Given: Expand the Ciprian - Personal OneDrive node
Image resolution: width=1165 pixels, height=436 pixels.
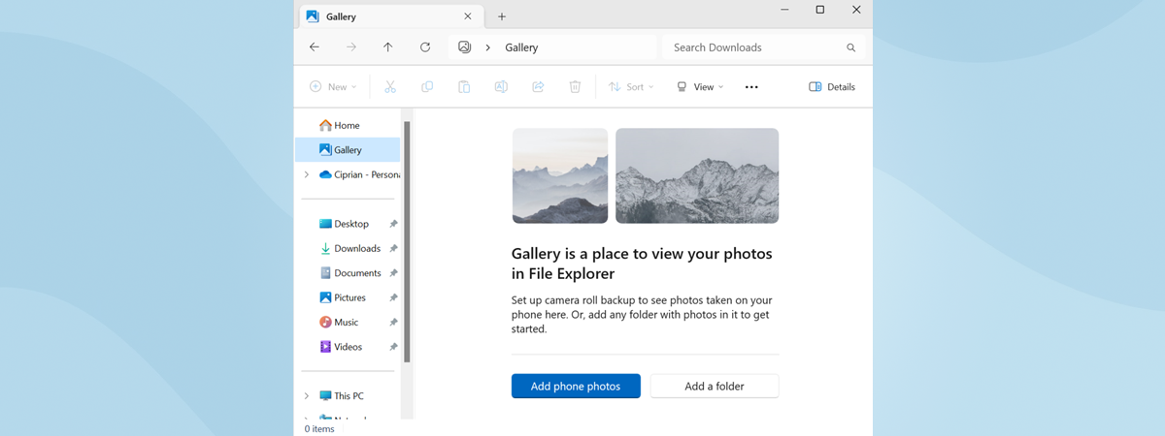Looking at the screenshot, I should click(307, 175).
